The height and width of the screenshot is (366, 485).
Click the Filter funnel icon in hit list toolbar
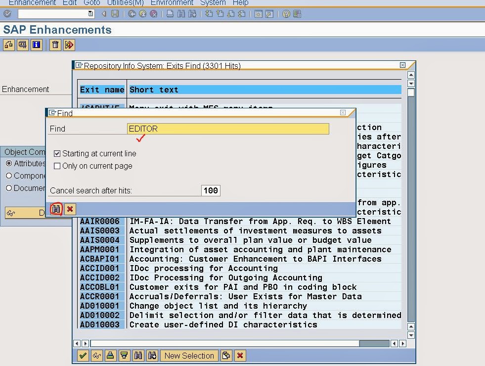[125, 356]
